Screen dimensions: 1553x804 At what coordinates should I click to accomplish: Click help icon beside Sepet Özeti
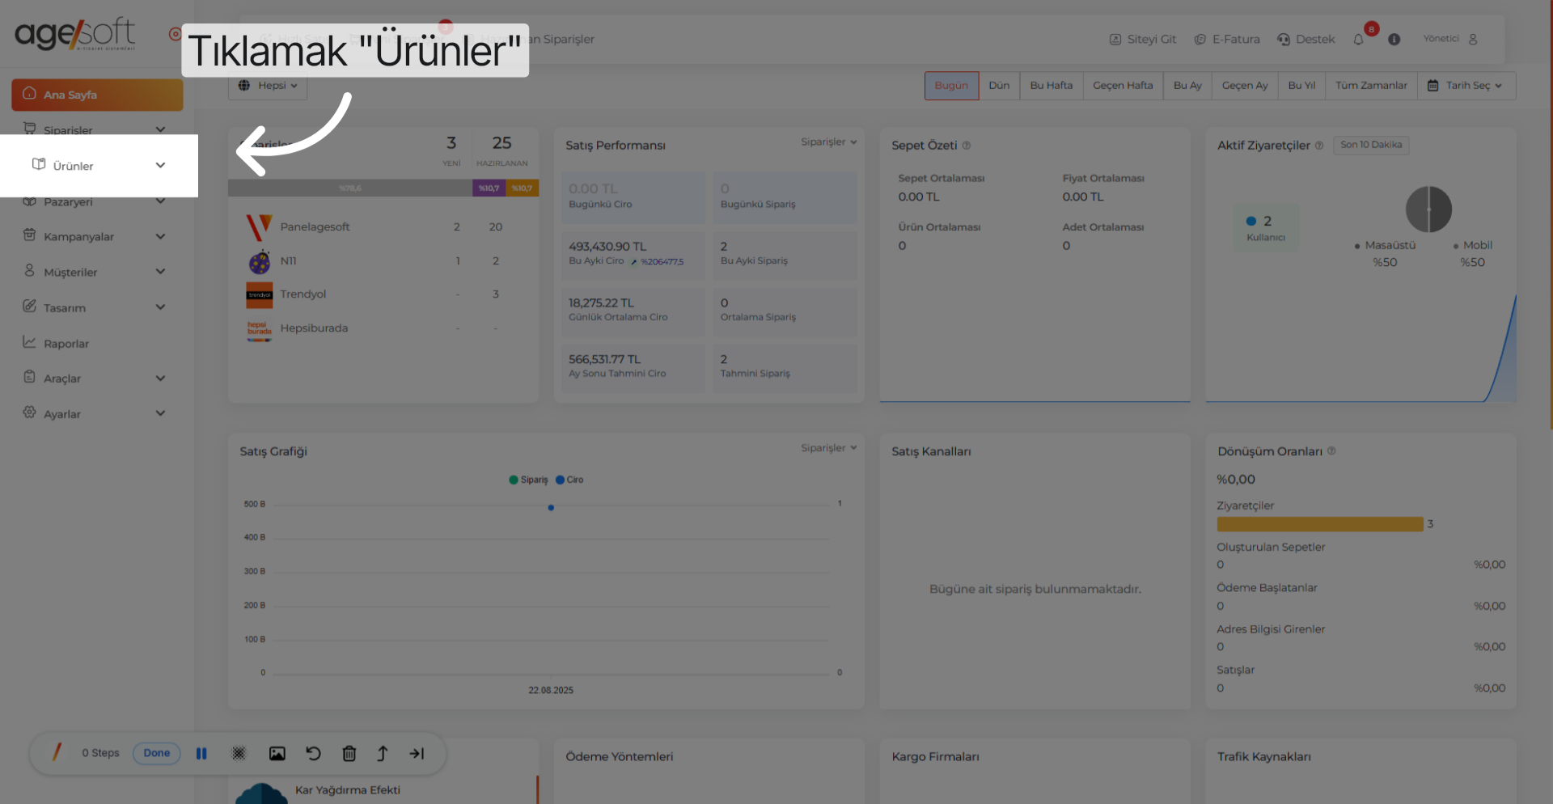pyautogui.click(x=967, y=146)
